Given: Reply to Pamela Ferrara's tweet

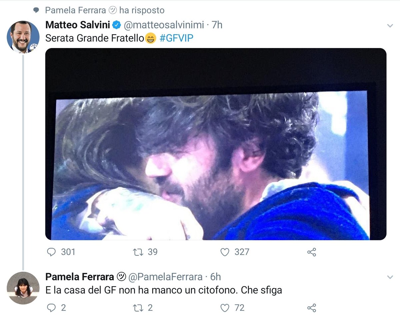Looking at the screenshot, I should pyautogui.click(x=51, y=308).
